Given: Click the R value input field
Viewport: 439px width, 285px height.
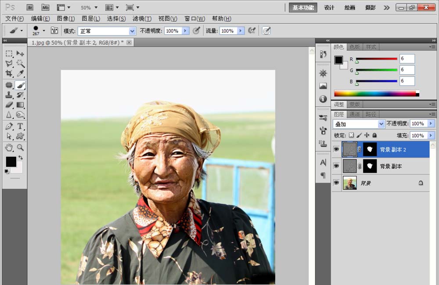Looking at the screenshot, I should pos(407,59).
